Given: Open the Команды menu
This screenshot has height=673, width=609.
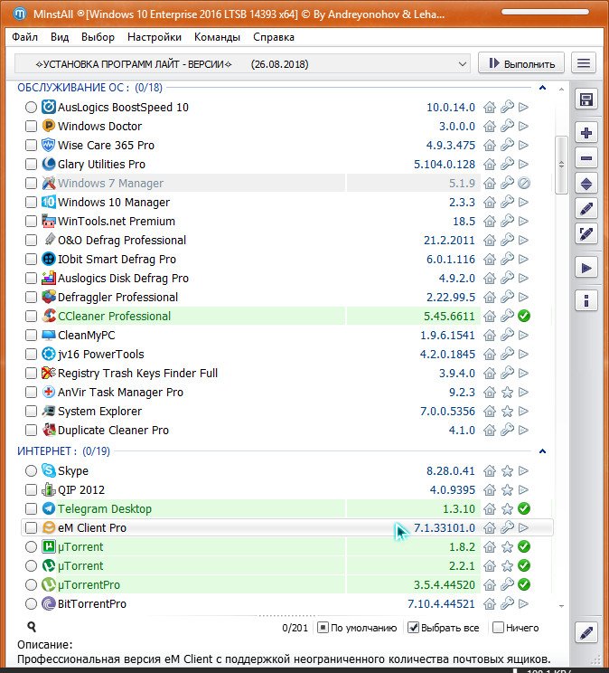Looking at the screenshot, I should [x=217, y=37].
